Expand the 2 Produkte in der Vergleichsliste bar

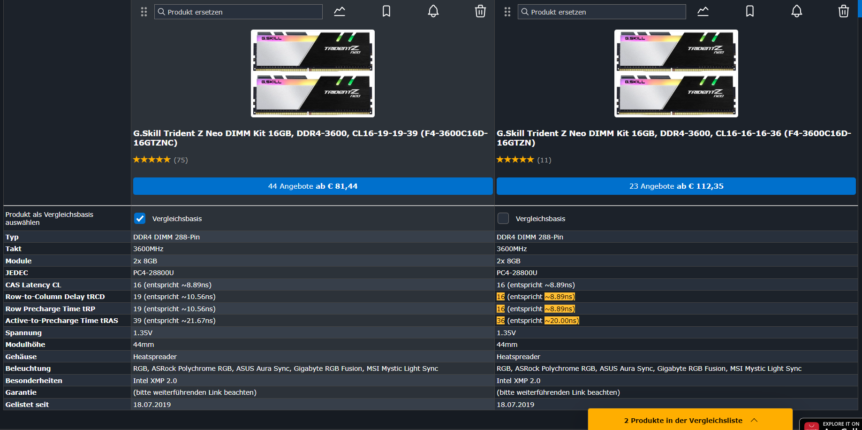point(690,420)
